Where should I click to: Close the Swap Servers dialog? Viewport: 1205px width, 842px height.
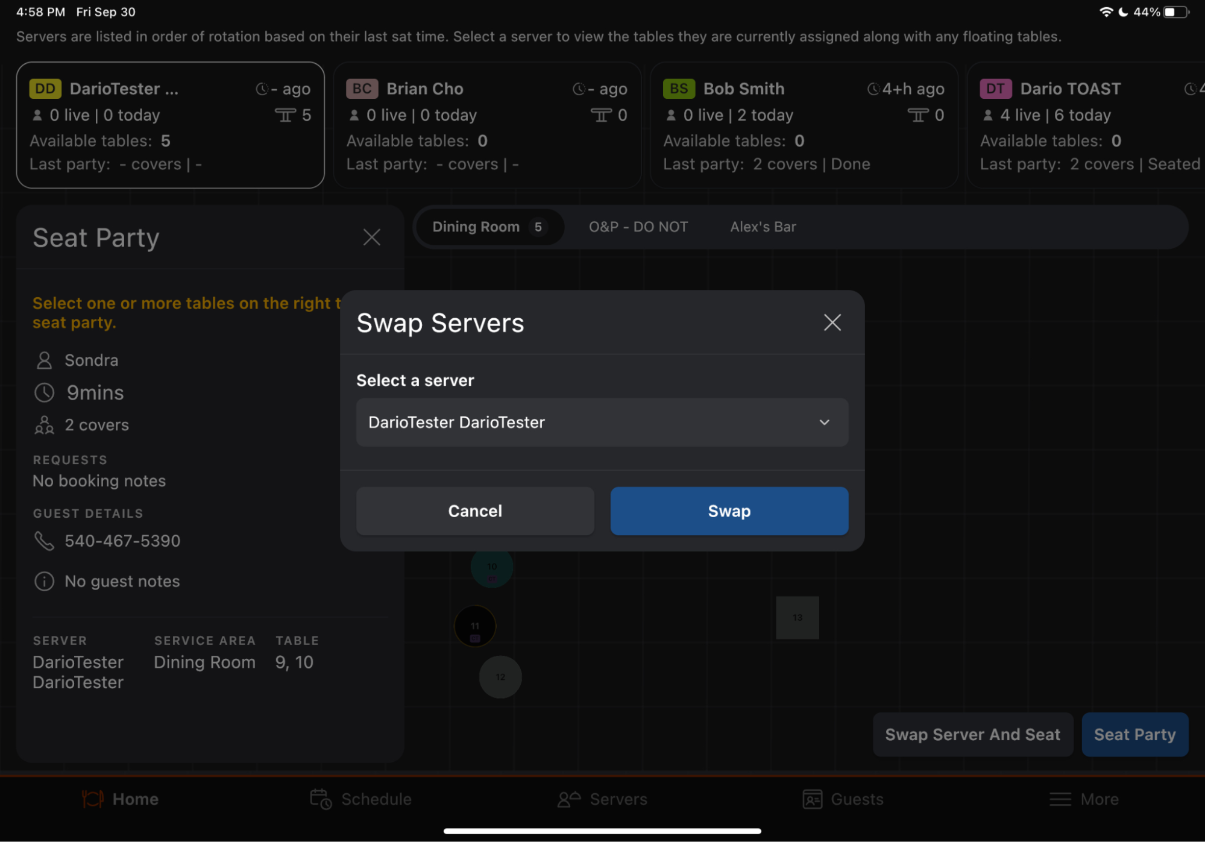click(x=832, y=322)
